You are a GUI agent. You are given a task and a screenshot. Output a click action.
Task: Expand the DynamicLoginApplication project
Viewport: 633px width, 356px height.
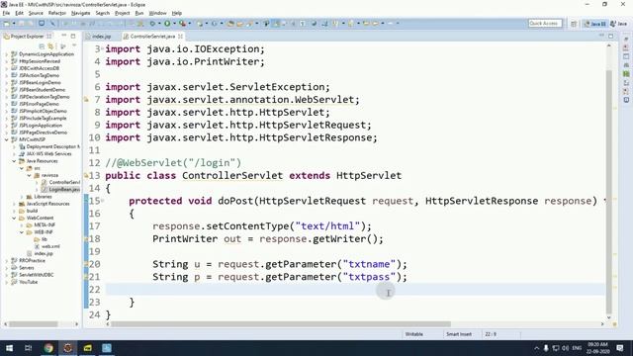click(7, 54)
